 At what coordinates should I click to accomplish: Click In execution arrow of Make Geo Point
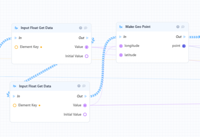coord(120,37)
